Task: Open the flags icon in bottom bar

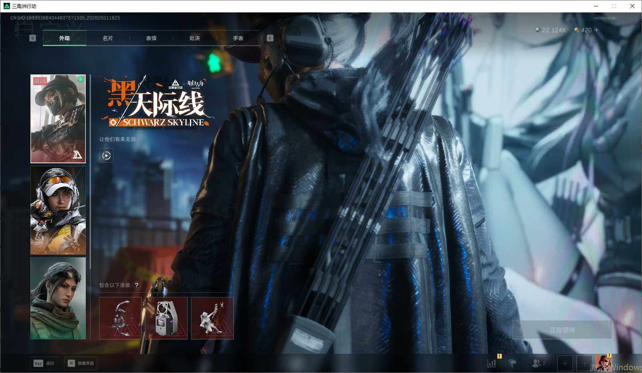Action: click(513, 363)
